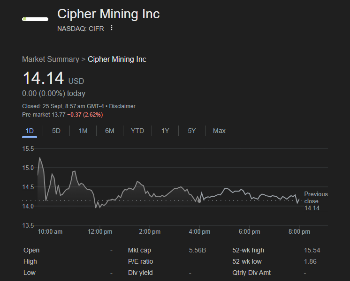The height and width of the screenshot is (281, 350).
Task: Open the Disclaimer link
Action: click(x=122, y=106)
